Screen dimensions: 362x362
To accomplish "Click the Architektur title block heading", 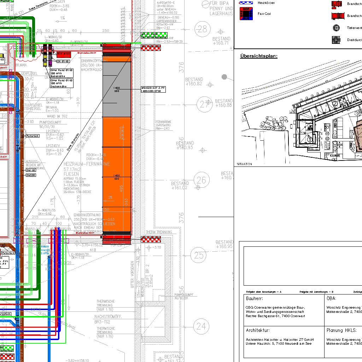I will click(x=258, y=331).
